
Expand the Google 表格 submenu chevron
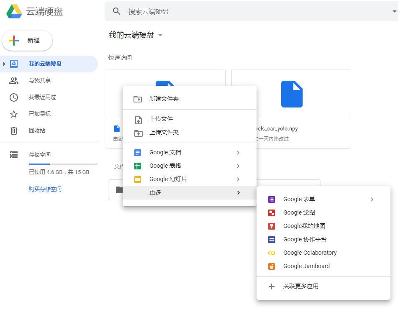238,166
